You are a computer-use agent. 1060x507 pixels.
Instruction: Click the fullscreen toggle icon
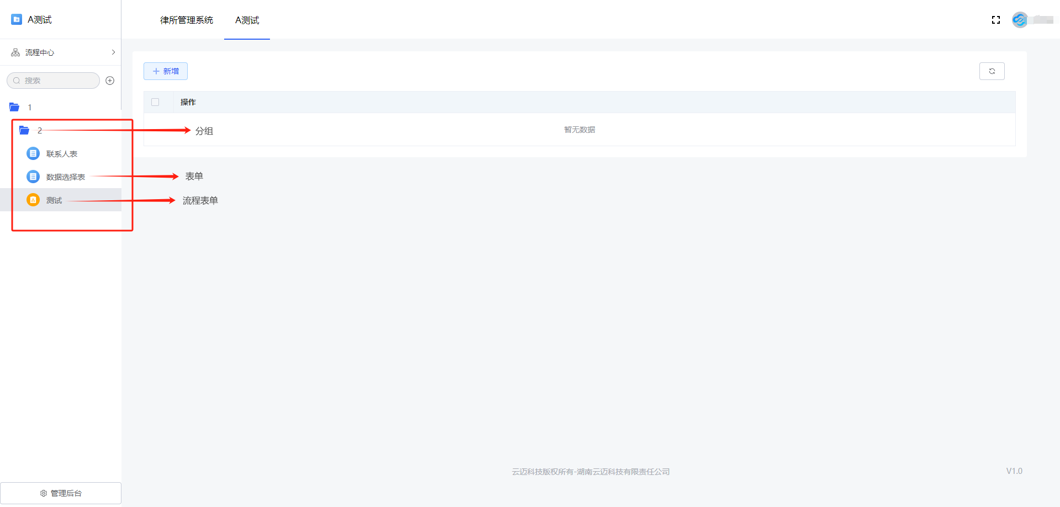[995, 20]
